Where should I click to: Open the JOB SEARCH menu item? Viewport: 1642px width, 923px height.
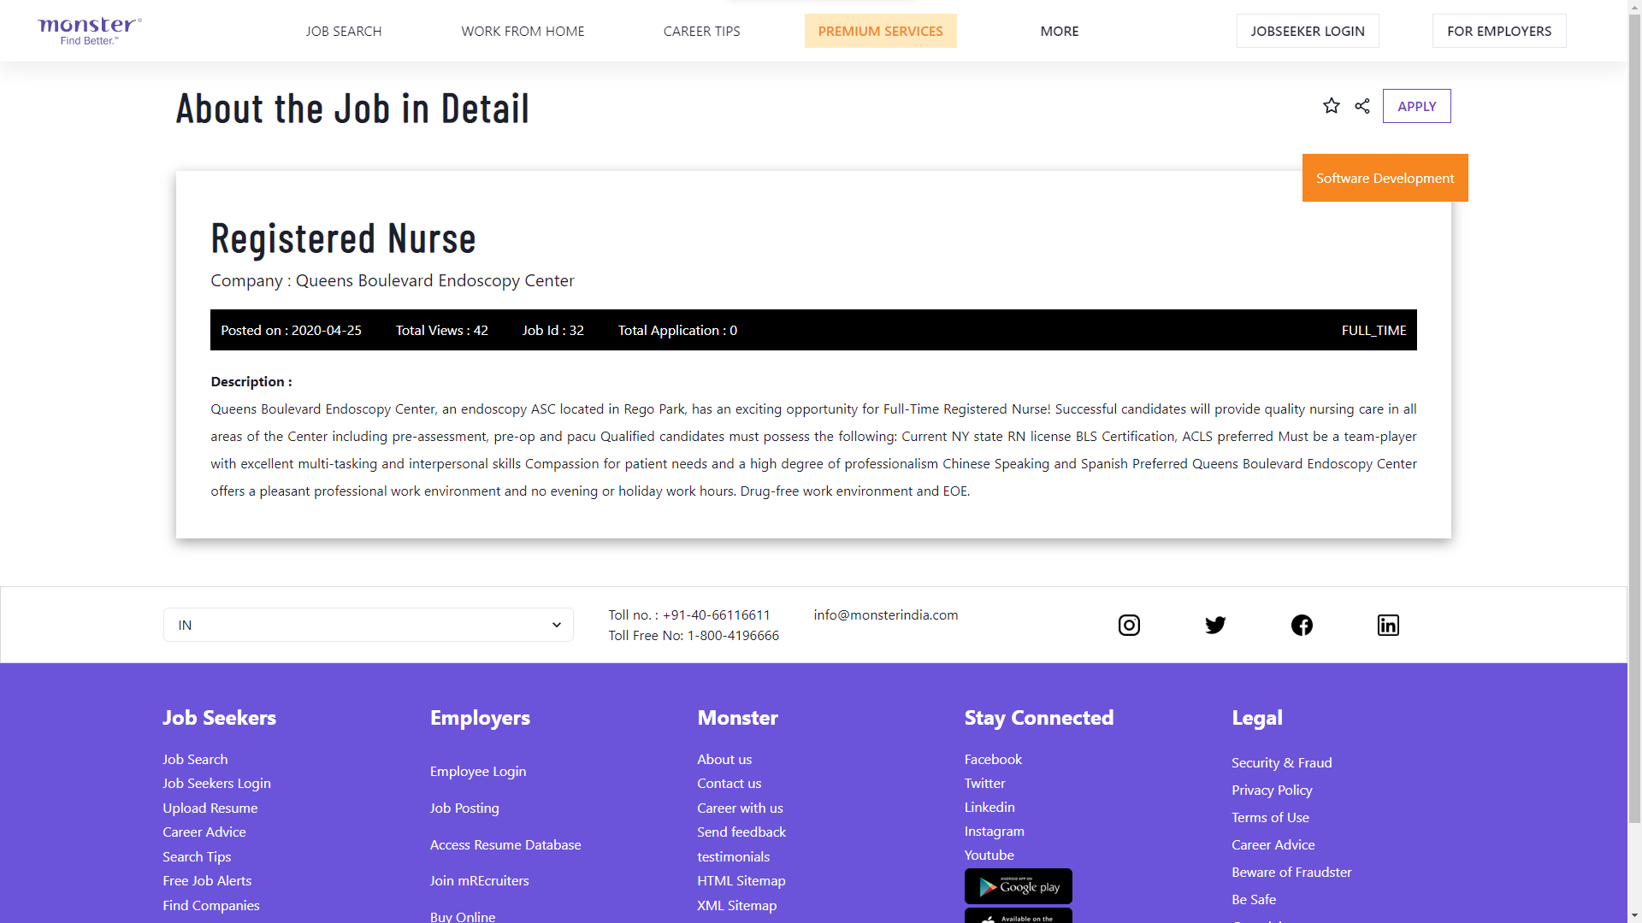click(x=343, y=31)
